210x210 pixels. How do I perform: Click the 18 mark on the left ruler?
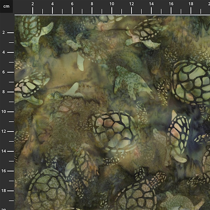pyautogui.click(x=3, y=190)
